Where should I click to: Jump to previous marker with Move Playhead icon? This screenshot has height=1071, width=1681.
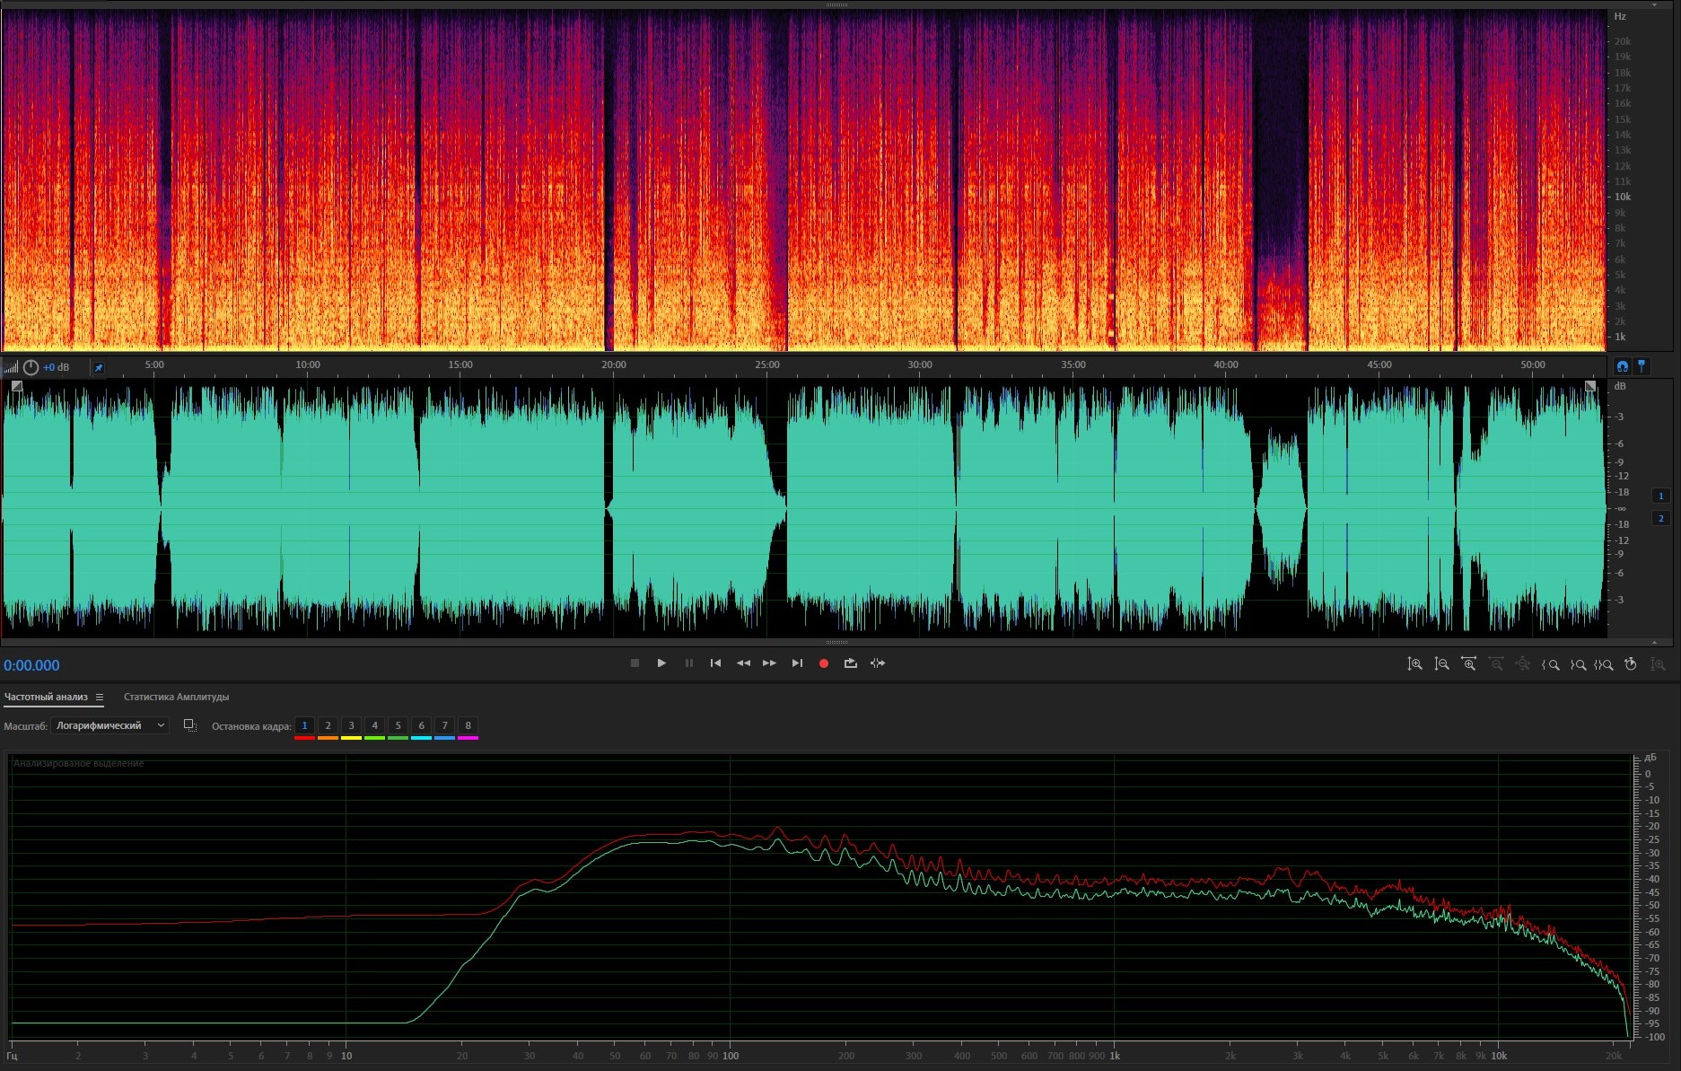[715, 663]
